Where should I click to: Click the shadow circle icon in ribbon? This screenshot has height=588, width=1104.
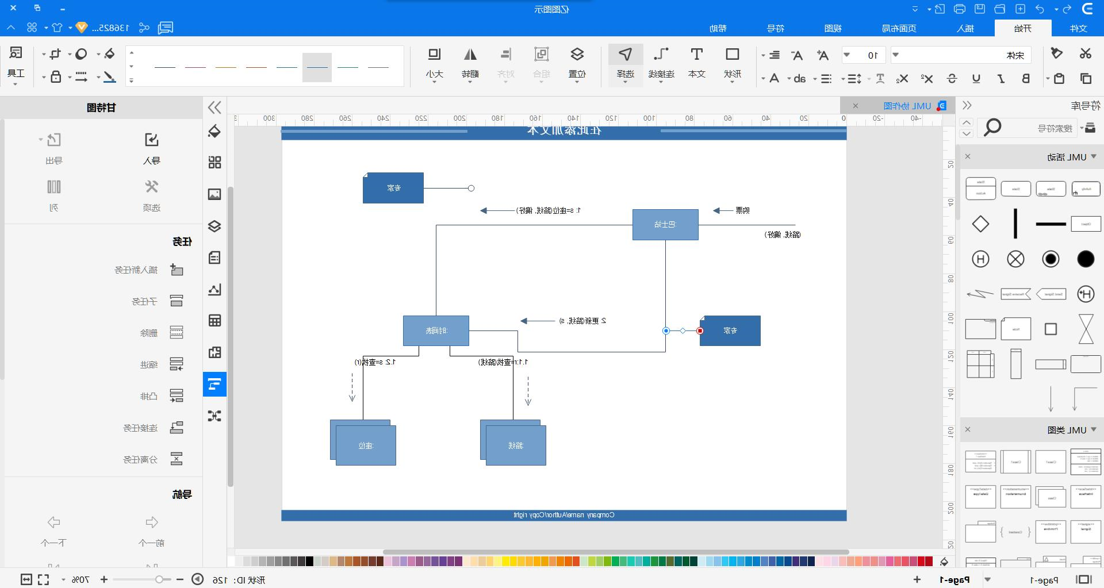[81, 54]
